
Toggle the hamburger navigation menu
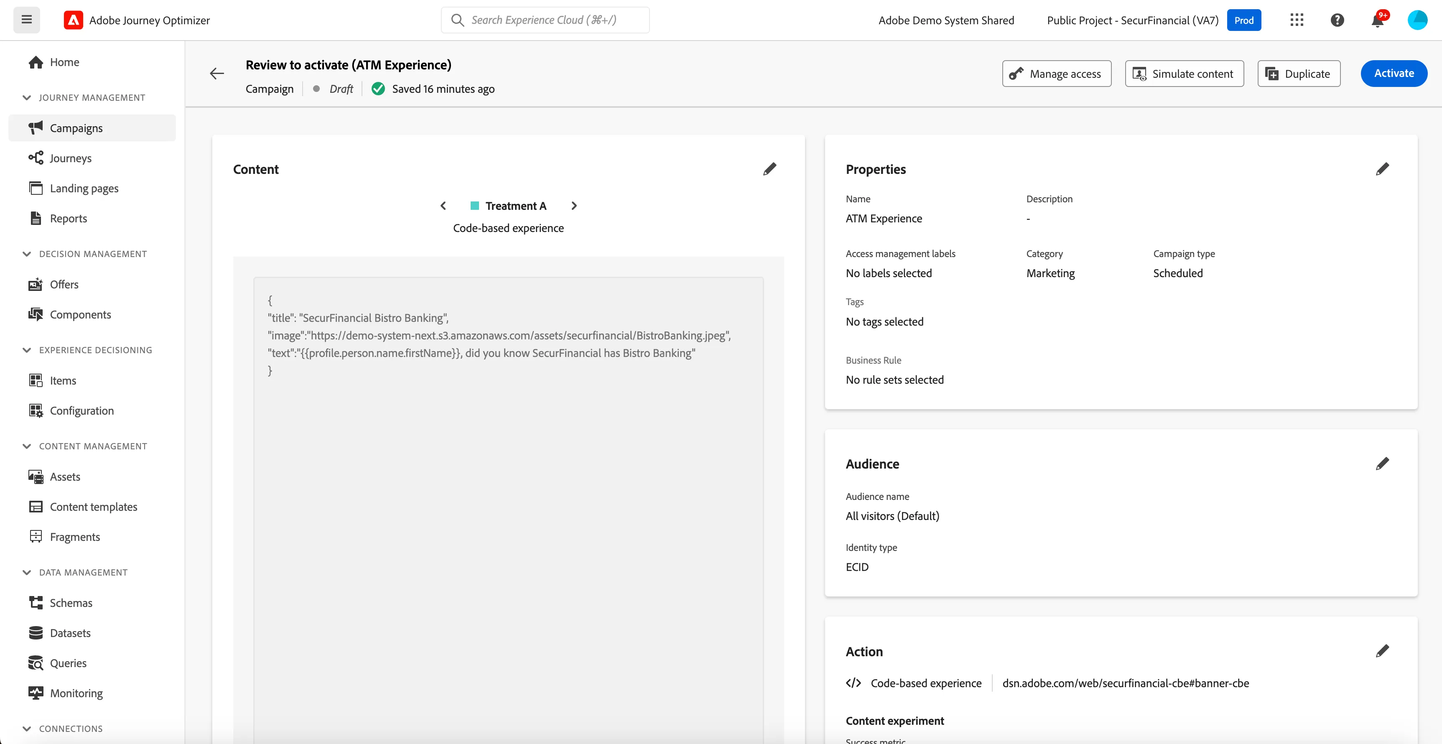tap(26, 20)
